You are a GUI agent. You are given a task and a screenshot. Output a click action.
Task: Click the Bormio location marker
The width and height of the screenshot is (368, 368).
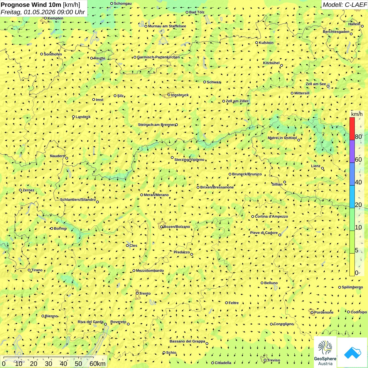pos(52,228)
